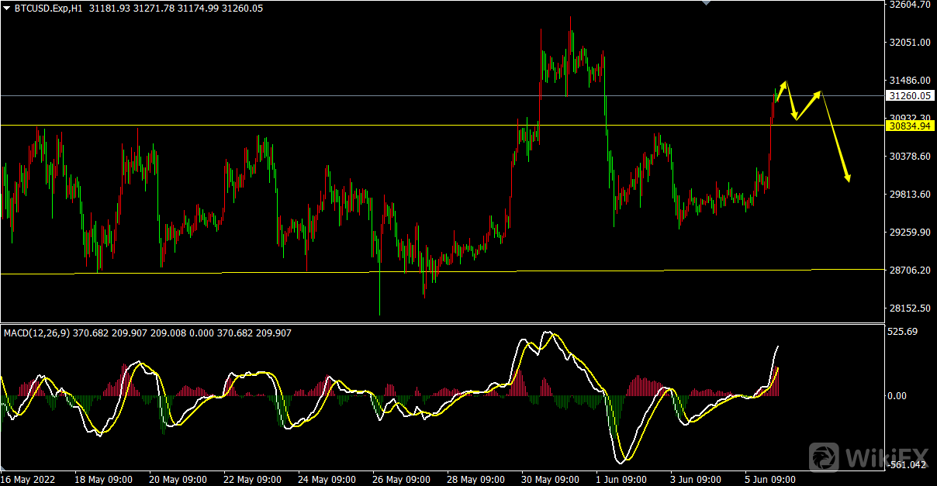Click the BTCUSD.Exp,H1 symbol title text
Viewport: 937px width, 486px height.
pyautogui.click(x=49, y=9)
